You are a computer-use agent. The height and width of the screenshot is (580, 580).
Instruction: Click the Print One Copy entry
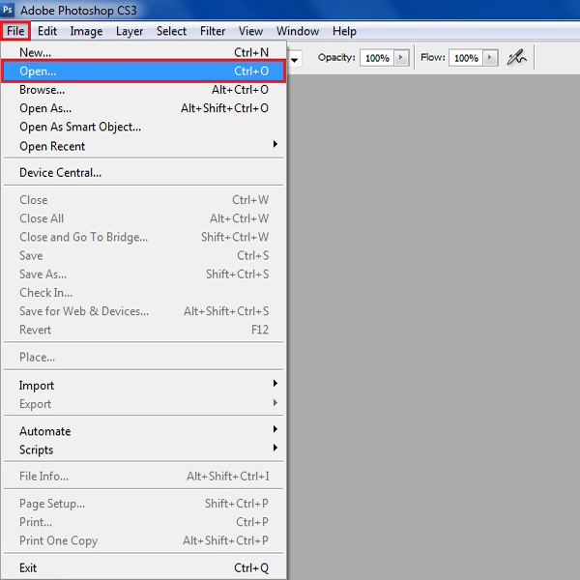144,540
